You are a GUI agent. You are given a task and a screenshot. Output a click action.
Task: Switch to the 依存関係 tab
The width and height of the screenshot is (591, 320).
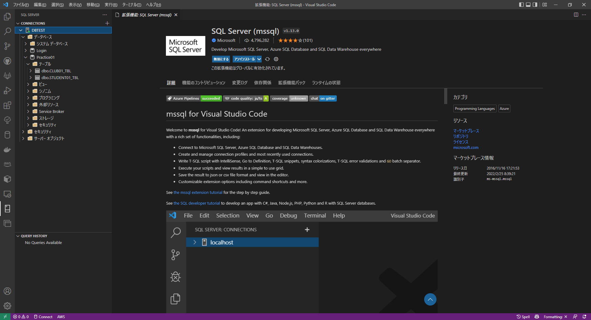(x=263, y=83)
